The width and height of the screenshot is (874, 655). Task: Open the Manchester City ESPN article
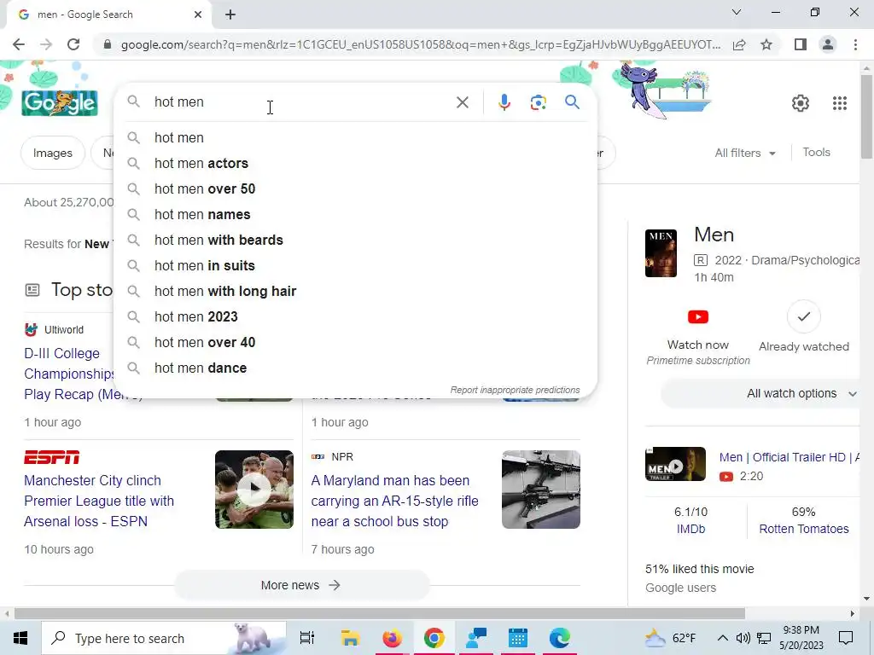[x=99, y=501]
